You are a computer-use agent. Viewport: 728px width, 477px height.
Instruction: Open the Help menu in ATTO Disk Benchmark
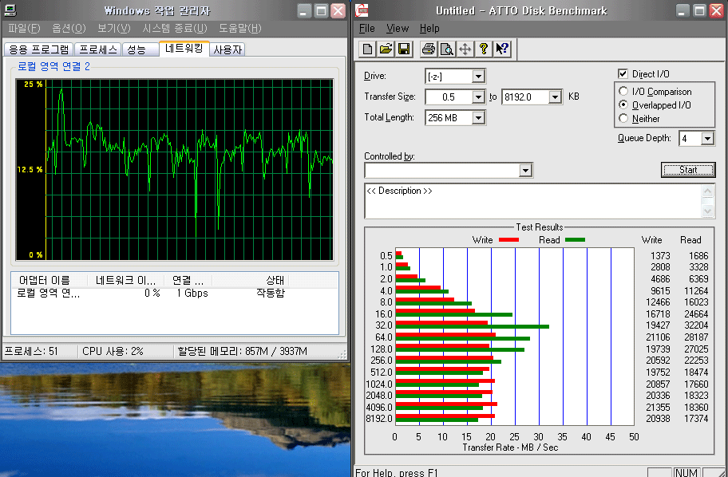pos(429,28)
